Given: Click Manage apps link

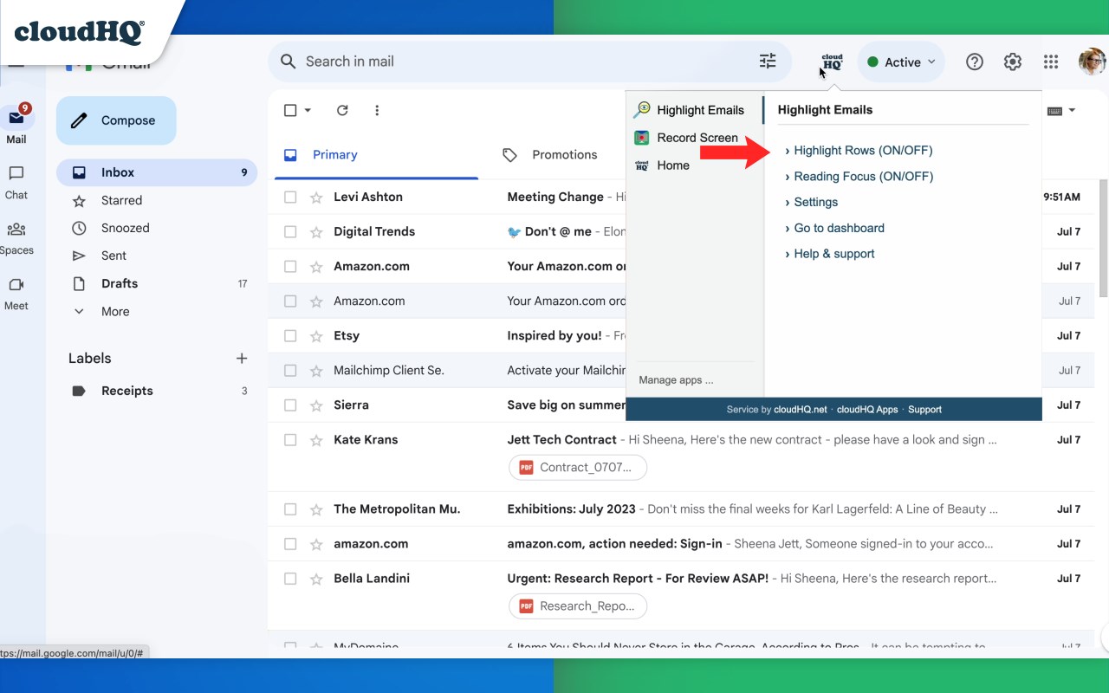Looking at the screenshot, I should tap(676, 379).
